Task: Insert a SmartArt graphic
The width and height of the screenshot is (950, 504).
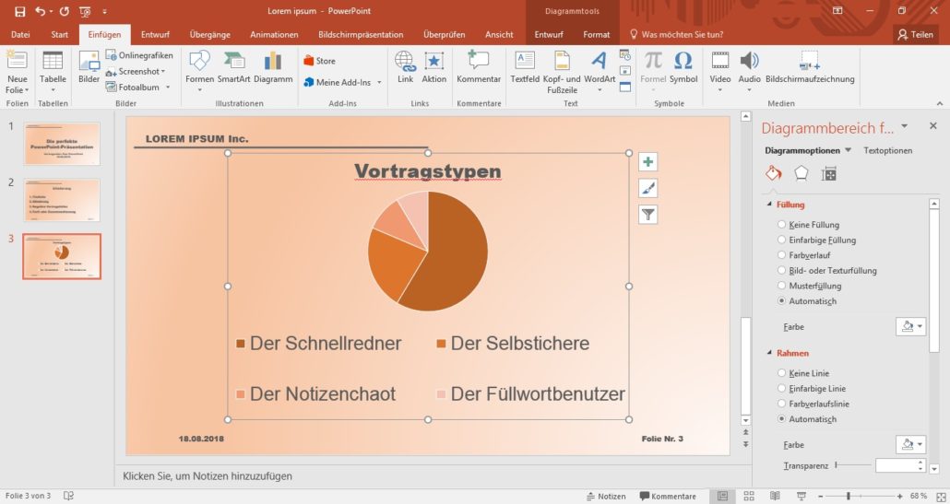Action: [234, 68]
